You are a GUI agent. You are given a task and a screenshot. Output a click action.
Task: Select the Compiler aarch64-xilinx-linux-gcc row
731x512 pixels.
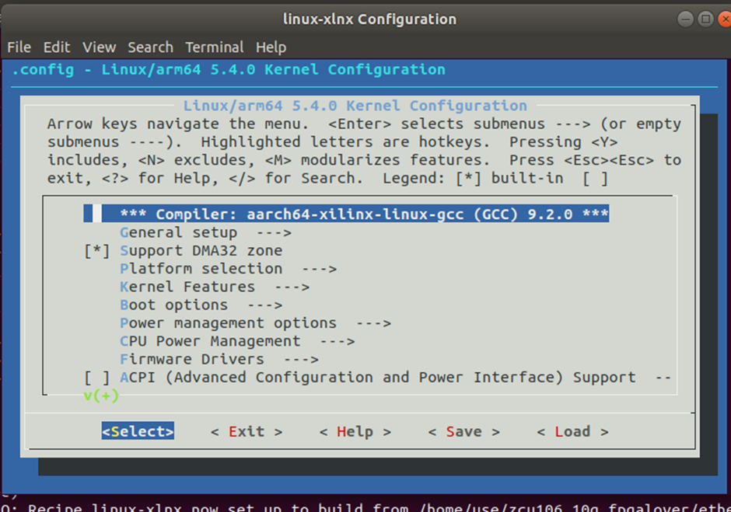click(346, 214)
